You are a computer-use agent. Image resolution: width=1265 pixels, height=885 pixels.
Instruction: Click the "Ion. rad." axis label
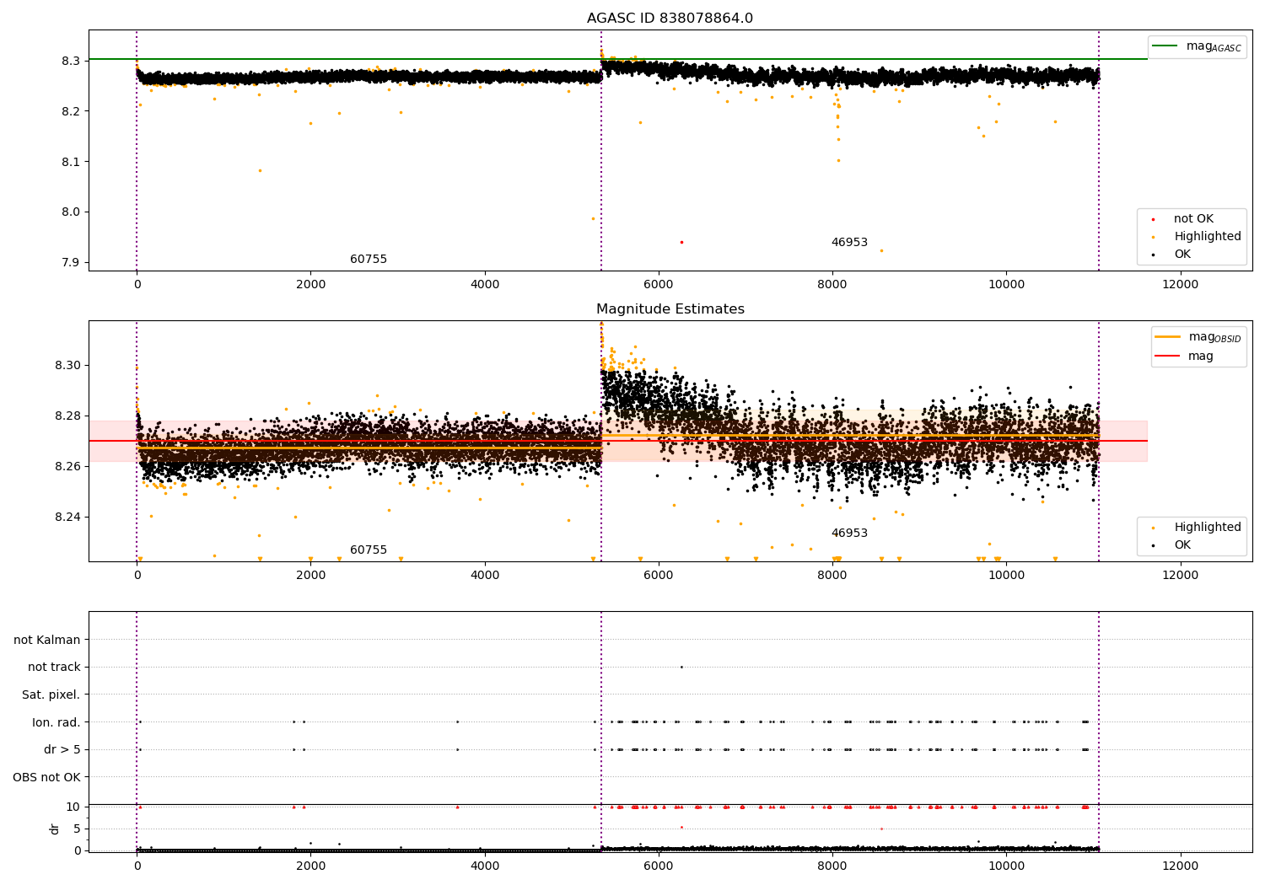click(57, 722)
